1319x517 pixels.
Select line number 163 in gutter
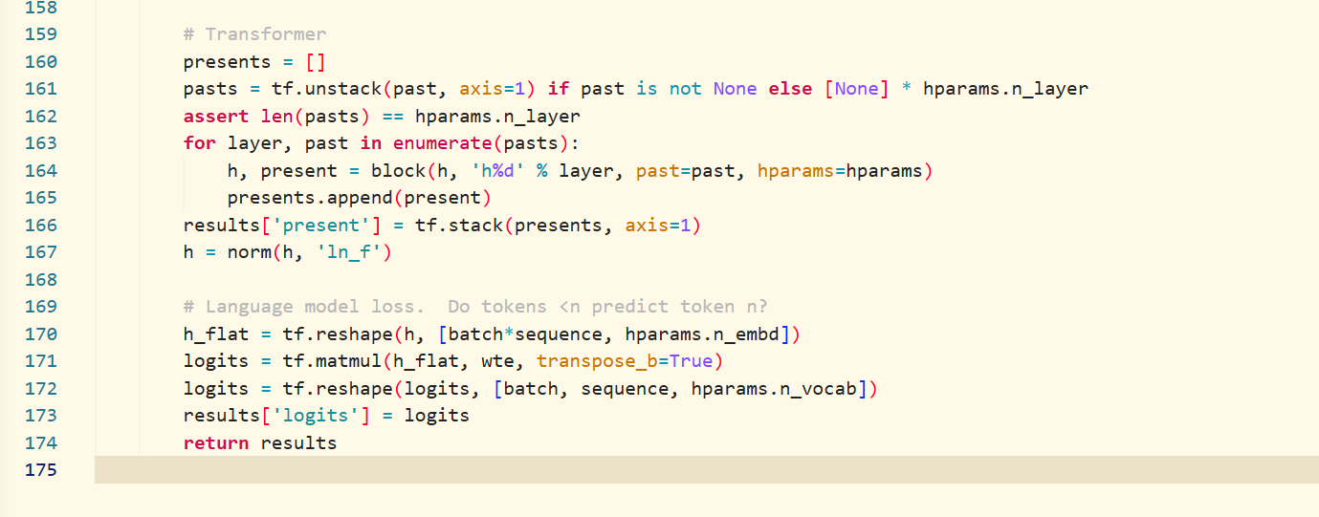click(x=39, y=143)
